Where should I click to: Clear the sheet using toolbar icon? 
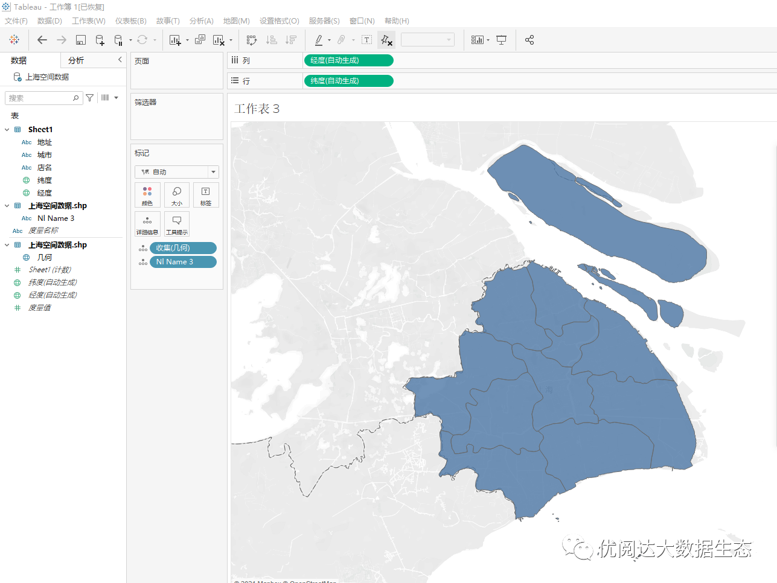(219, 40)
